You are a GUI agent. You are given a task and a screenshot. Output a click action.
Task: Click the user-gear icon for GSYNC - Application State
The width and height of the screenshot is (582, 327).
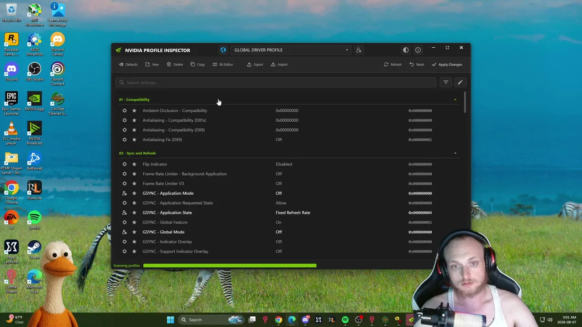pyautogui.click(x=125, y=213)
